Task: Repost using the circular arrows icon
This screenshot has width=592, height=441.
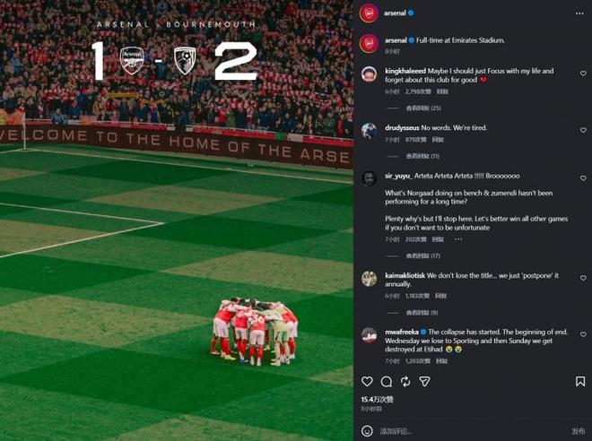Action: (405, 382)
